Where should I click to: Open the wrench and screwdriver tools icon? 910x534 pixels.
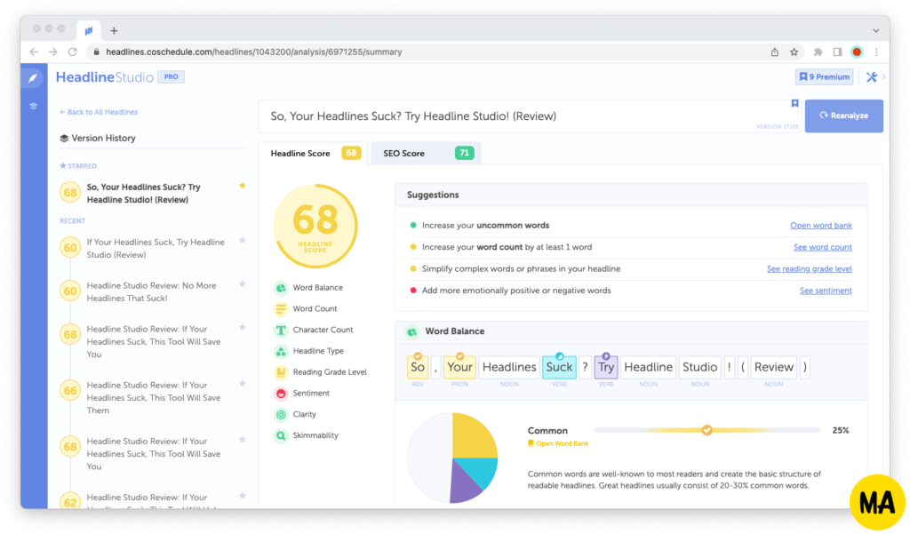click(x=872, y=76)
